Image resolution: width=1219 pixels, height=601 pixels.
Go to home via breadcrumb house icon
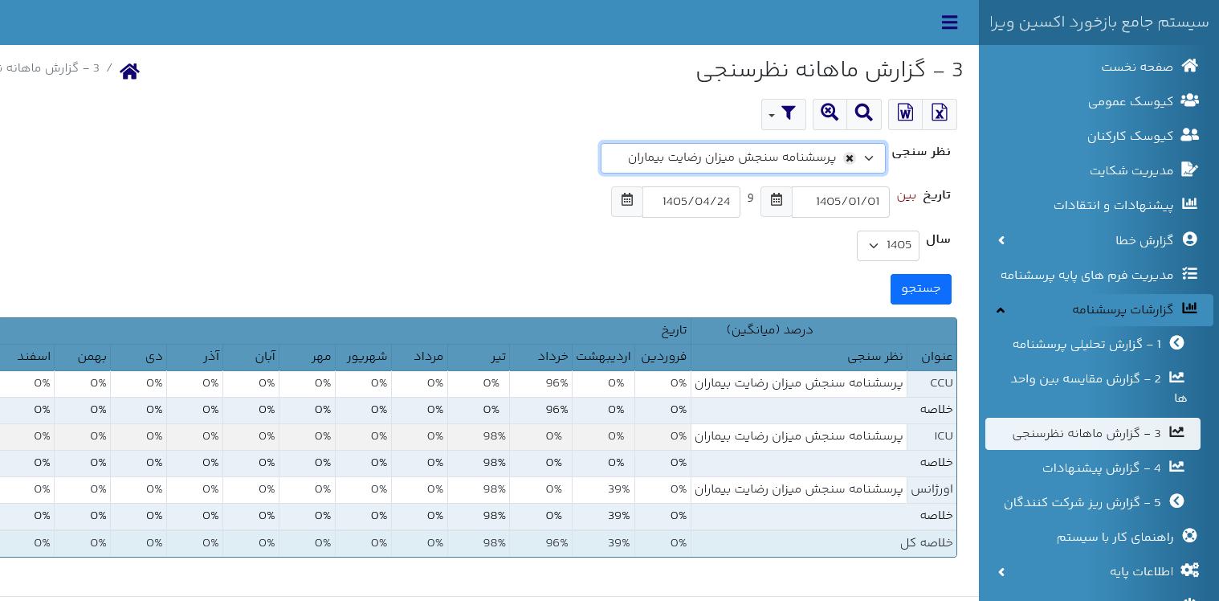click(x=129, y=71)
